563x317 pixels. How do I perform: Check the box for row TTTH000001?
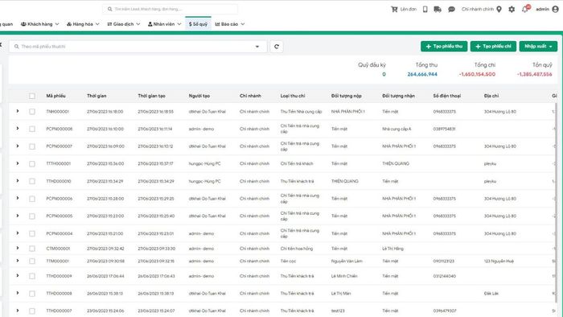pyautogui.click(x=32, y=163)
